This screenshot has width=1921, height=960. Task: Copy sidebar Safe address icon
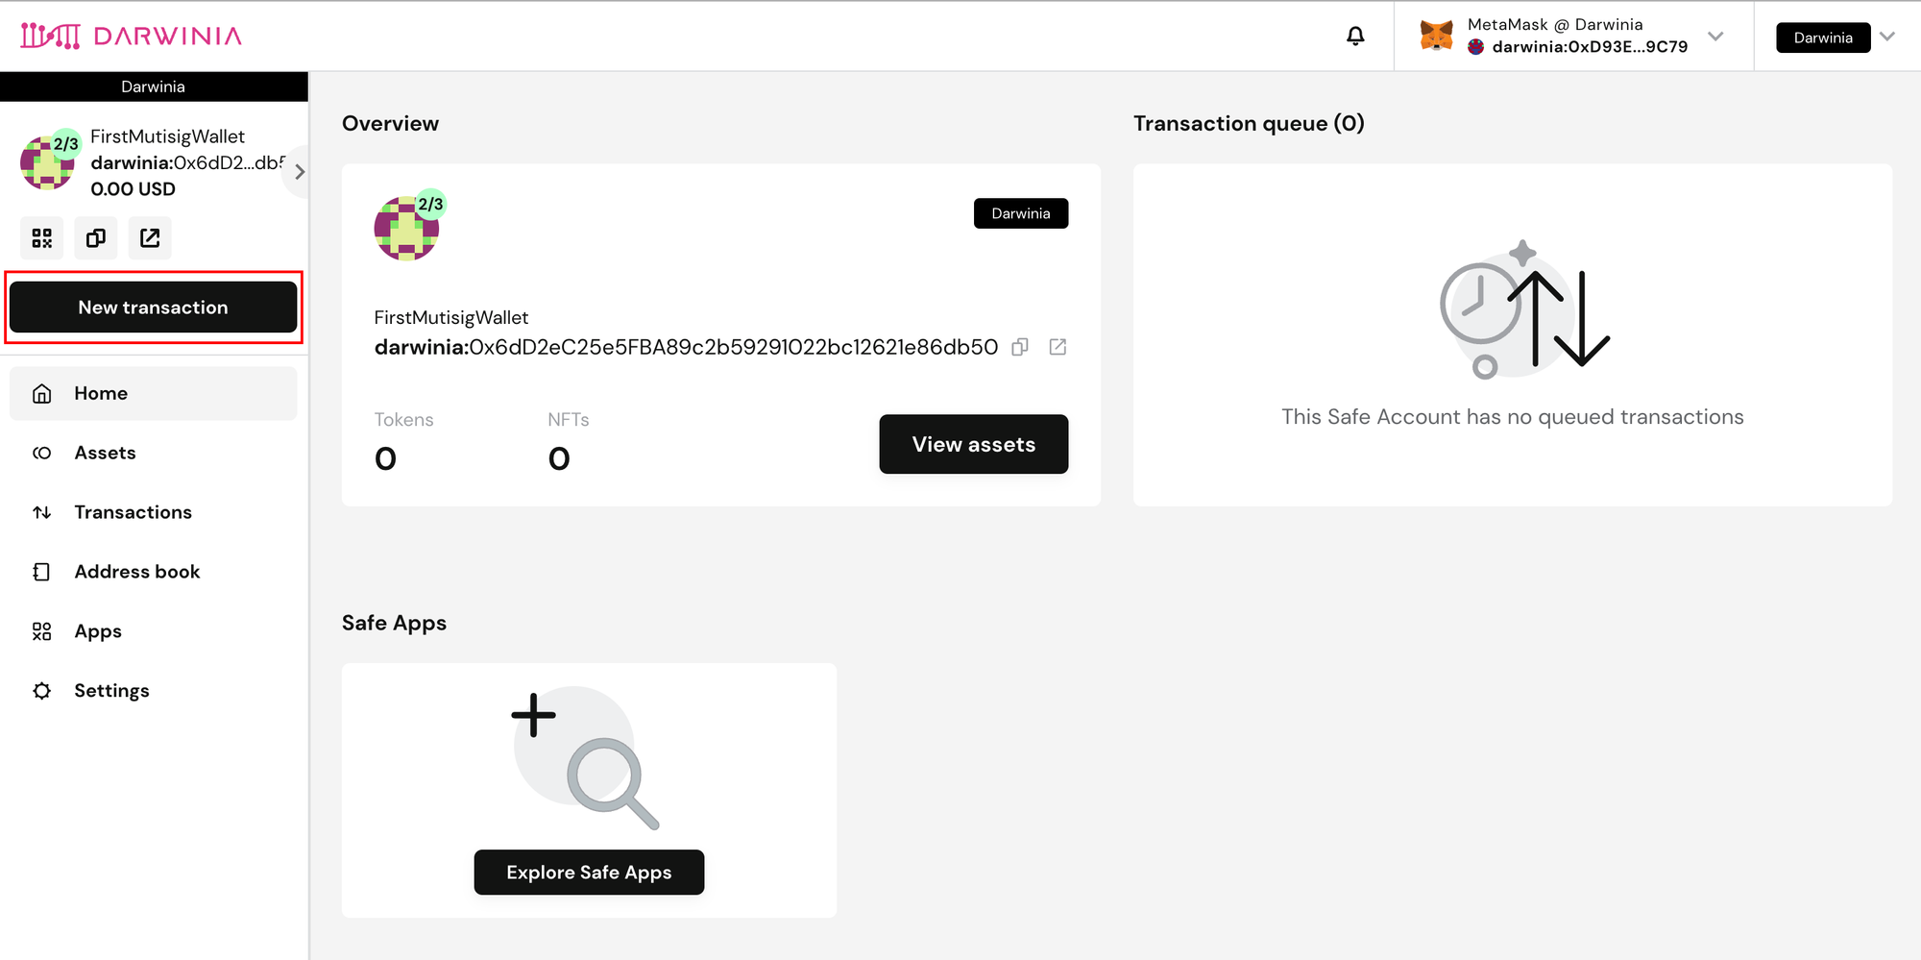point(96,238)
